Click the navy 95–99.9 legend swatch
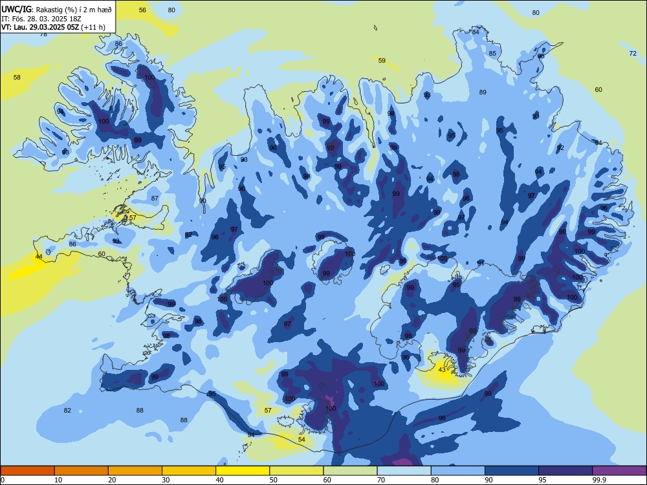Image resolution: width=647 pixels, height=485 pixels. click(x=565, y=471)
